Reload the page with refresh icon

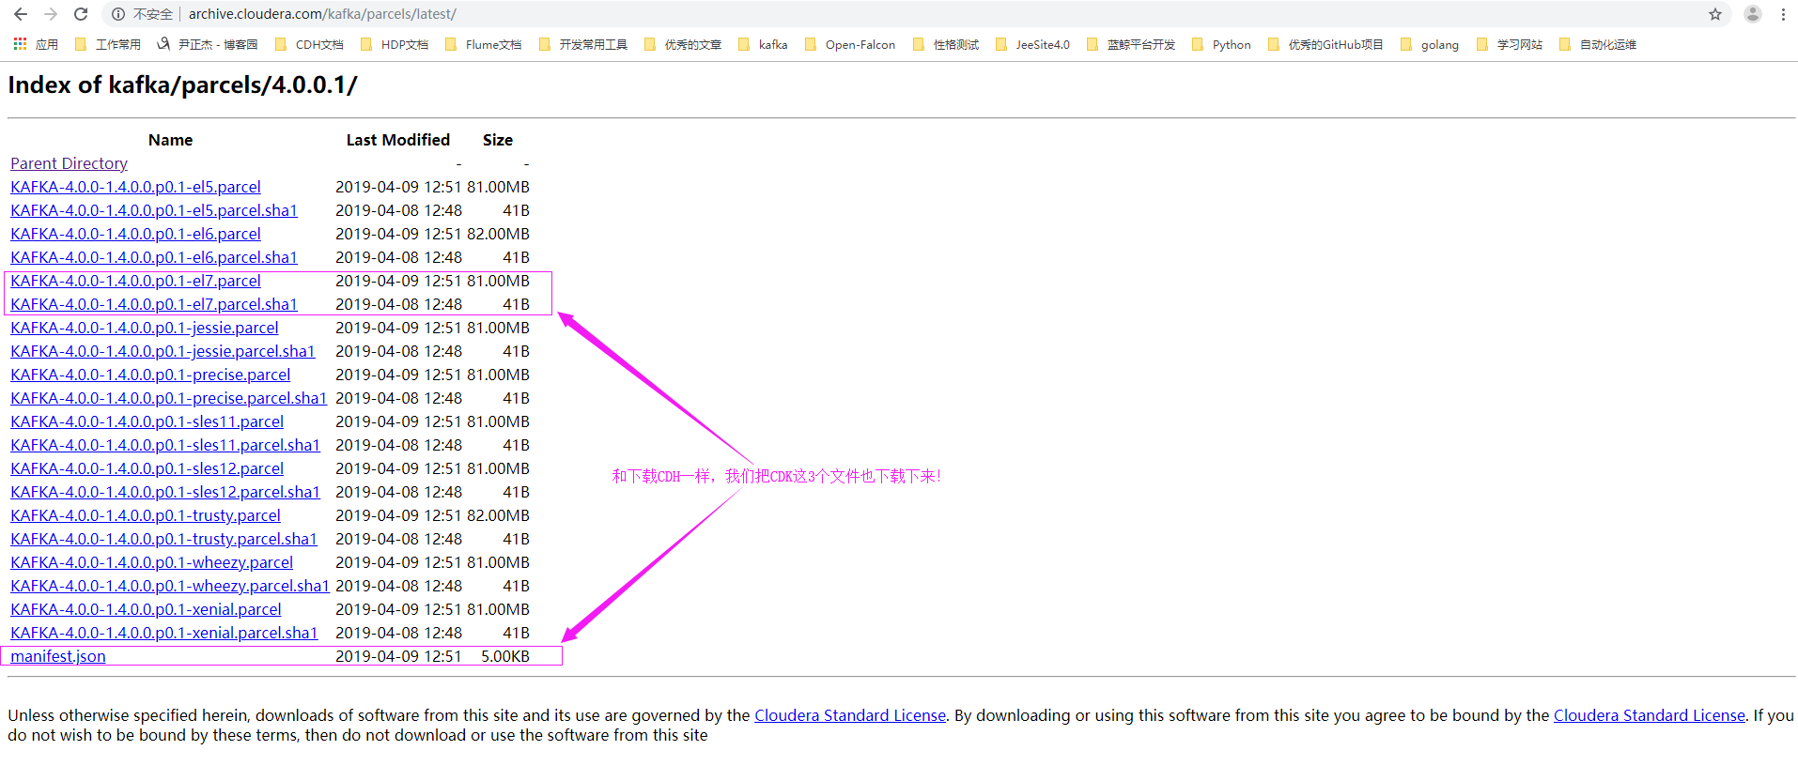81,14
